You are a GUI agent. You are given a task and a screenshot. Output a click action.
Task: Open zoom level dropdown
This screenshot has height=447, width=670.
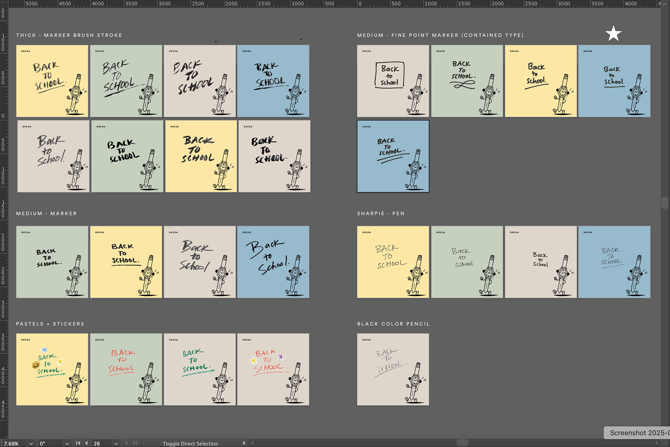(x=31, y=444)
